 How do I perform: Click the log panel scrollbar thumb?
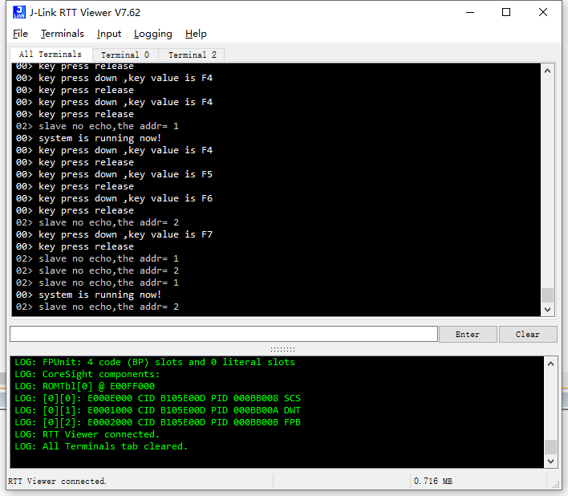(x=550, y=447)
